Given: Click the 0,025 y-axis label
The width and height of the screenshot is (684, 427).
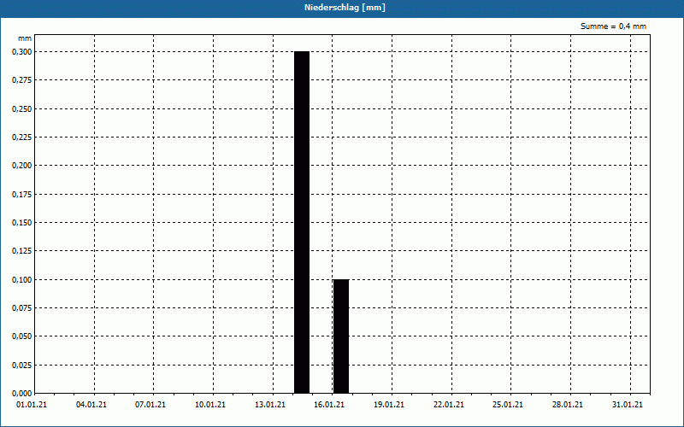Looking at the screenshot, I should [x=22, y=366].
